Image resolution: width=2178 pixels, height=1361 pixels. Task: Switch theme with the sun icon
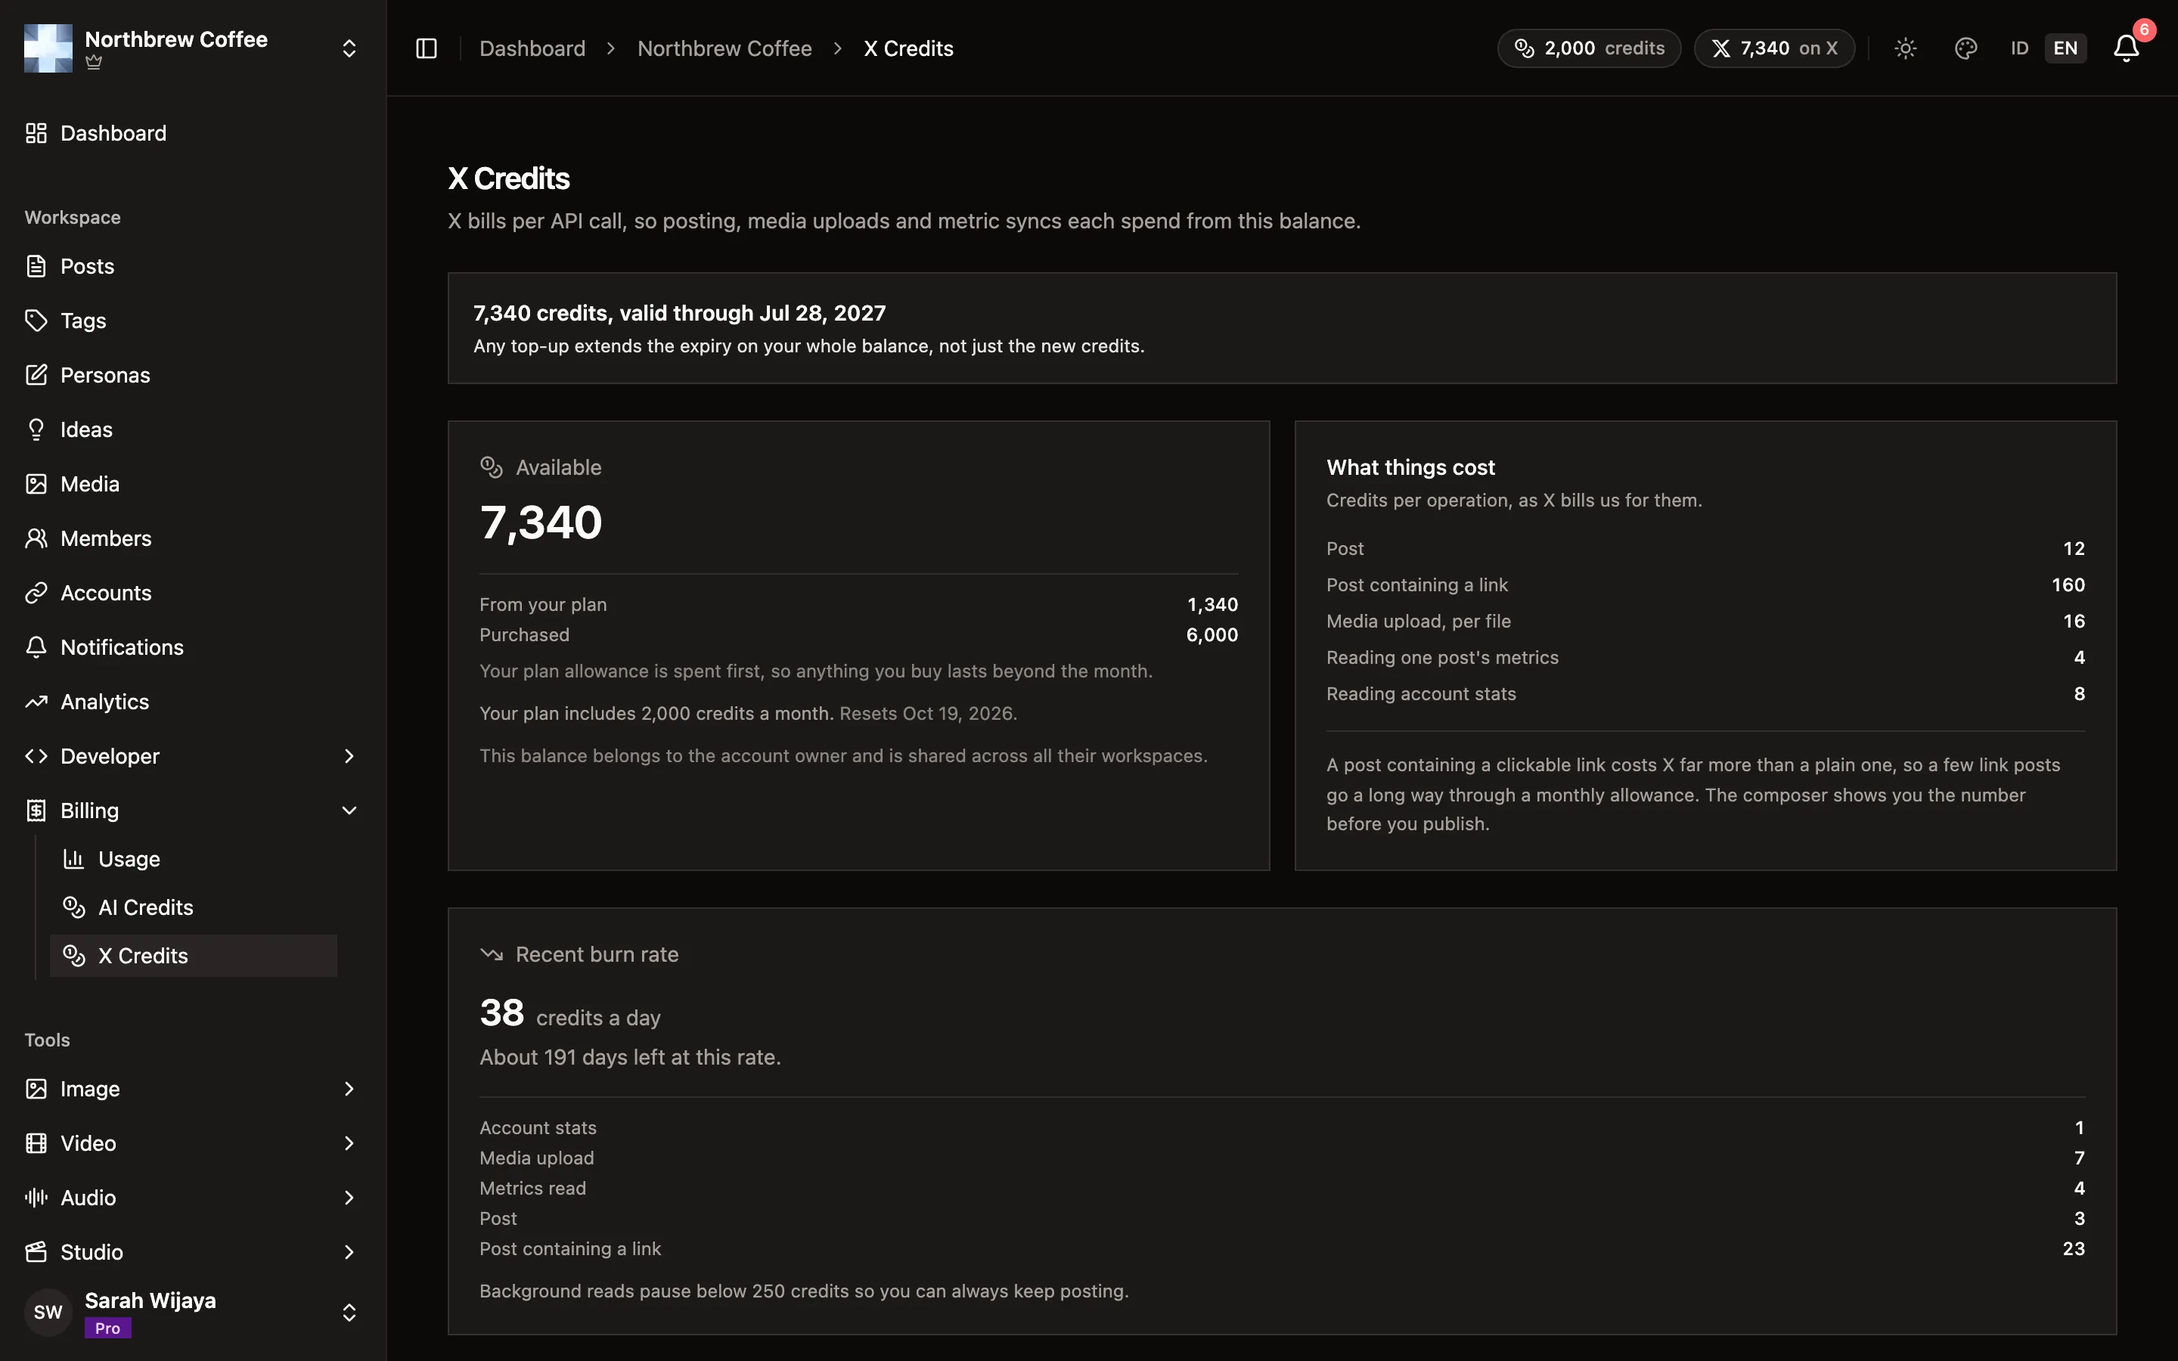click(1905, 48)
